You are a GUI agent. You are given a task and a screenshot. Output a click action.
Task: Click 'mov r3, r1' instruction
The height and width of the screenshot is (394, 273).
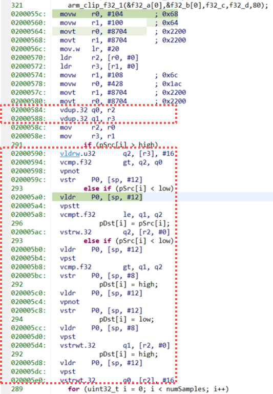88,136
